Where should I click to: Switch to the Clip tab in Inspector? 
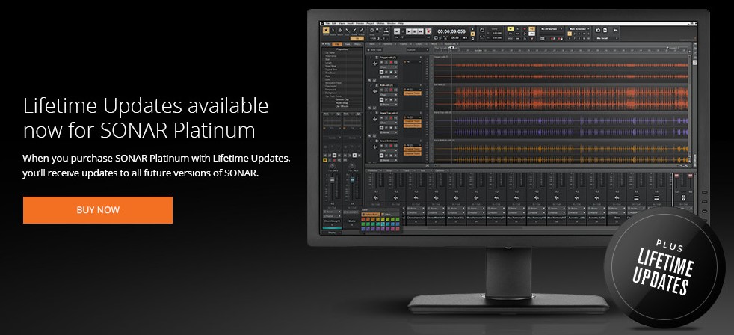(x=336, y=44)
